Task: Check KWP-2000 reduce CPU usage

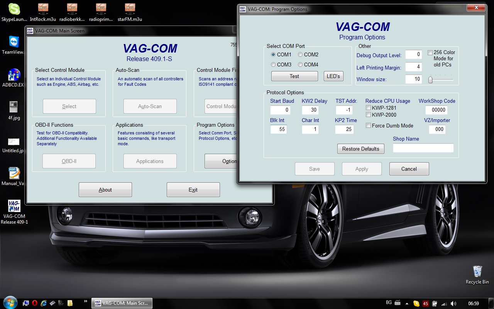Action: [369, 115]
